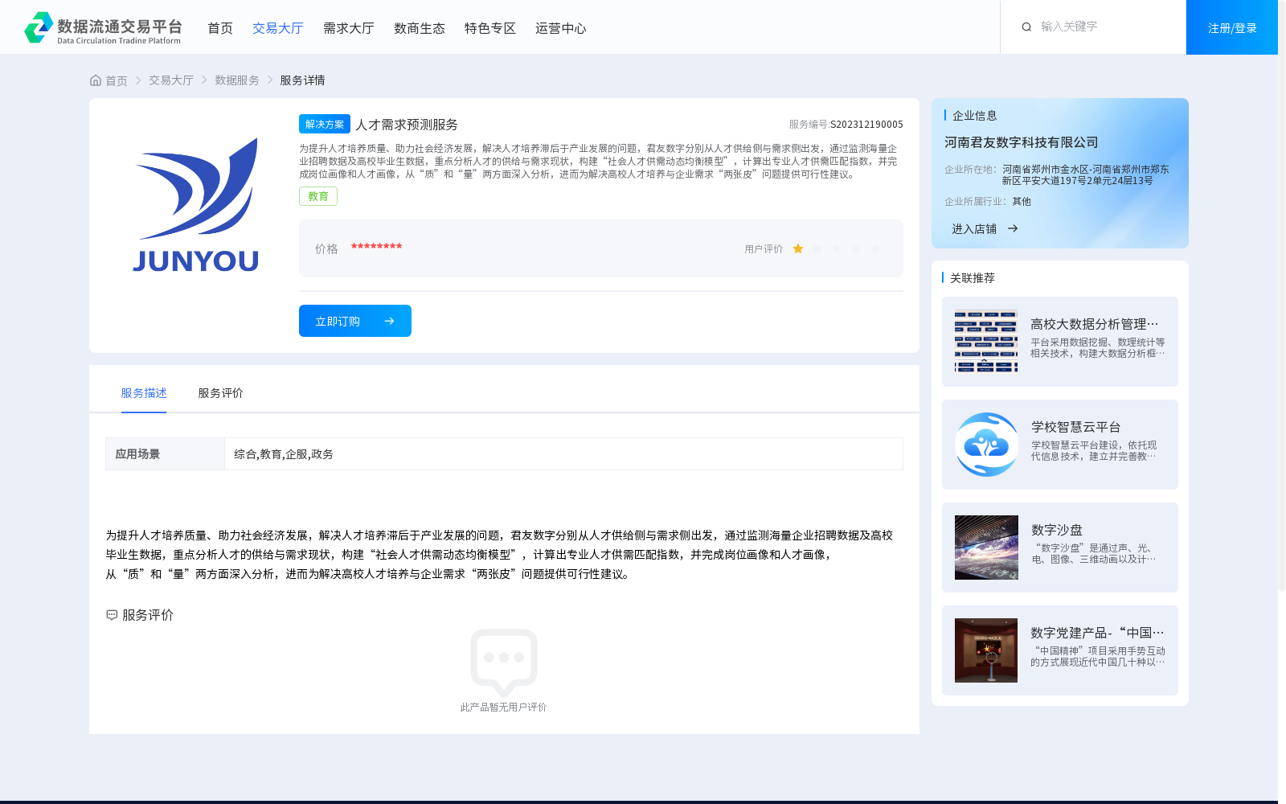The width and height of the screenshot is (1286, 804).
Task: Click the arrow icon inside 立即订购 button
Action: point(390,320)
